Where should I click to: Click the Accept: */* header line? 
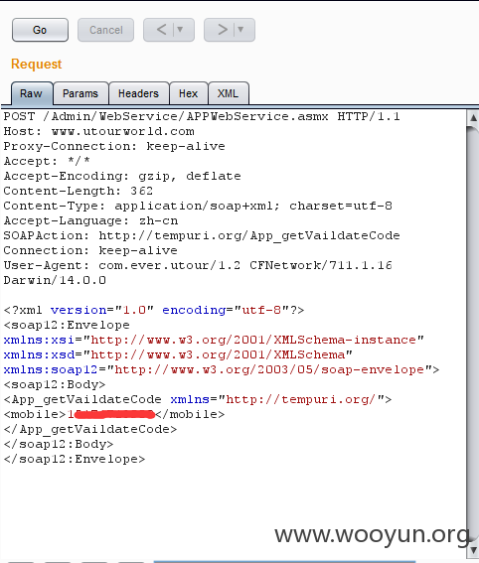pyautogui.click(x=47, y=161)
